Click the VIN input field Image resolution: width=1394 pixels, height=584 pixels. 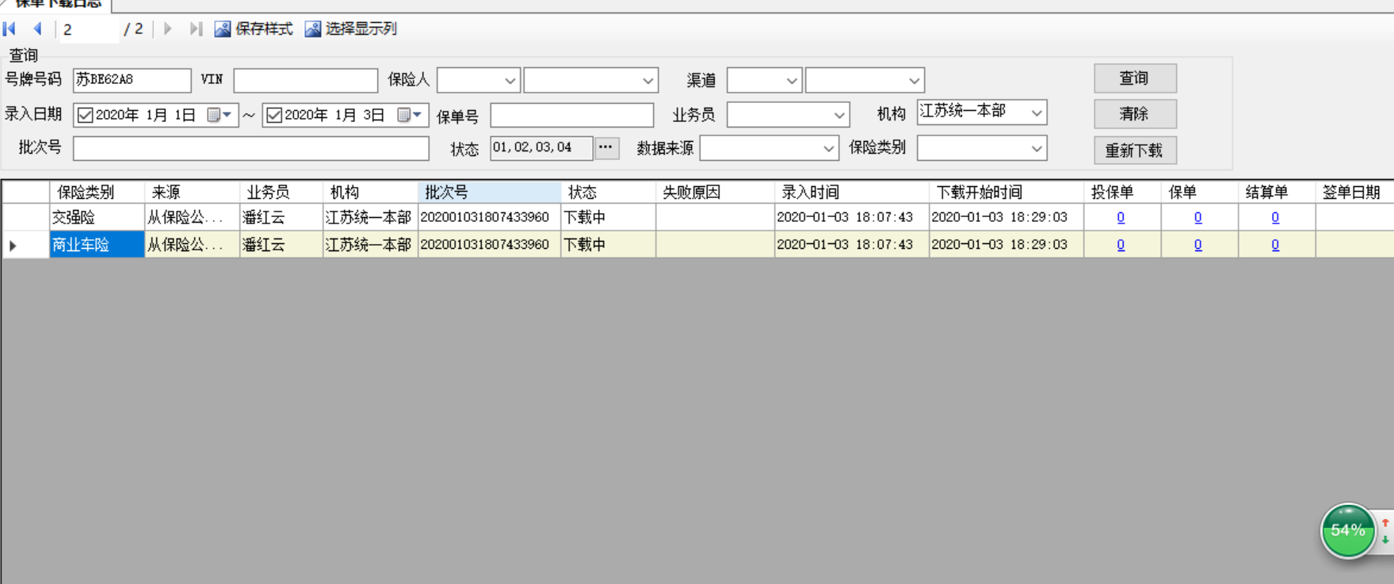point(305,80)
